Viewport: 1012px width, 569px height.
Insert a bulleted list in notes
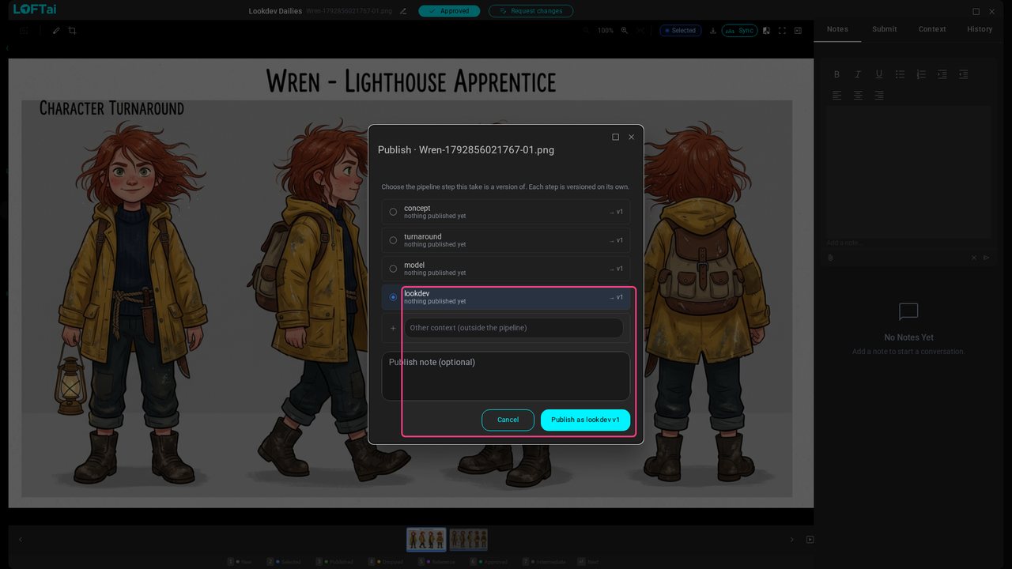click(900, 74)
